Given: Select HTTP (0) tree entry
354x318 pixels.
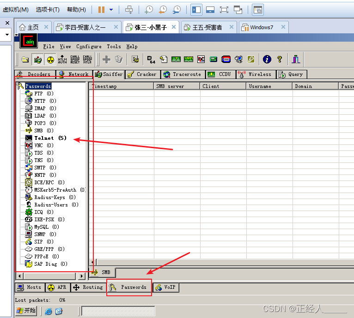Looking at the screenshot, I should coord(45,101).
